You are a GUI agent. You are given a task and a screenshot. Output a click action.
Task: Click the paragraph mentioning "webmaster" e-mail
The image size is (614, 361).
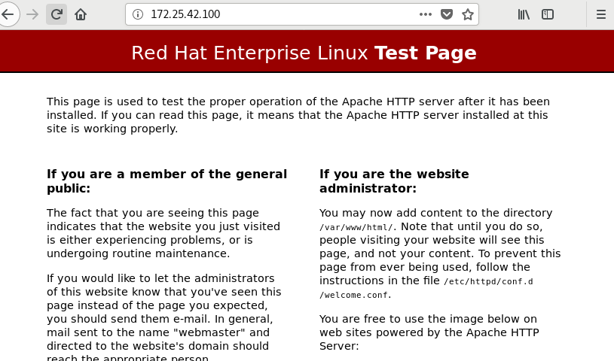coord(163,317)
